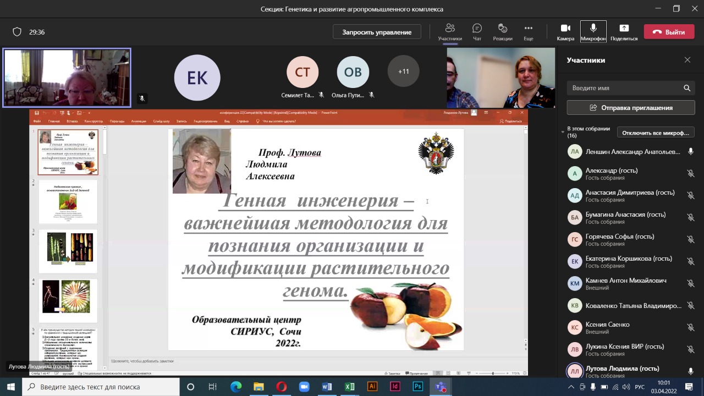Click Отправка приглашения share invite button
This screenshot has width=704, height=396.
tap(631, 108)
